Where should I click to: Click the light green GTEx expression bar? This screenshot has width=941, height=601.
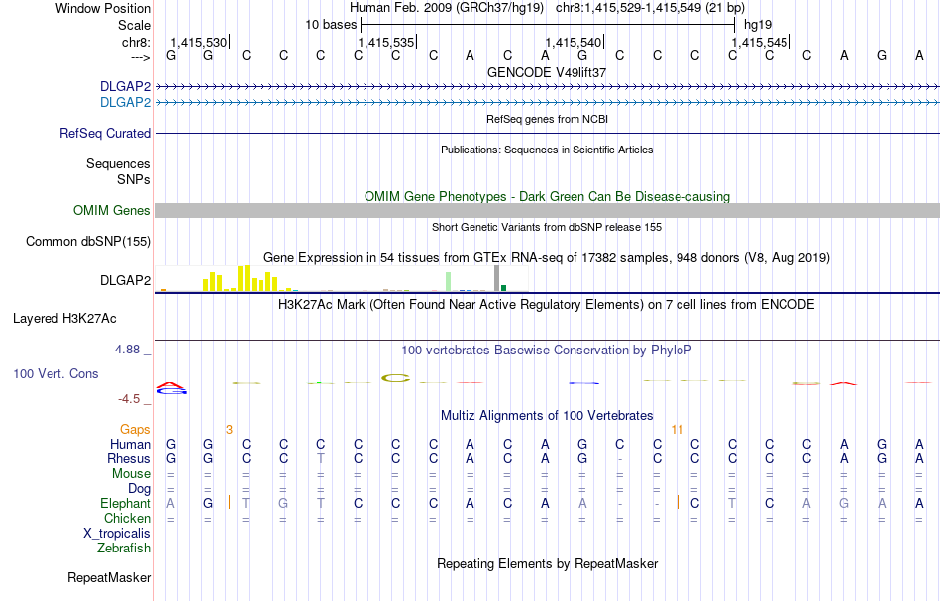coord(449,282)
